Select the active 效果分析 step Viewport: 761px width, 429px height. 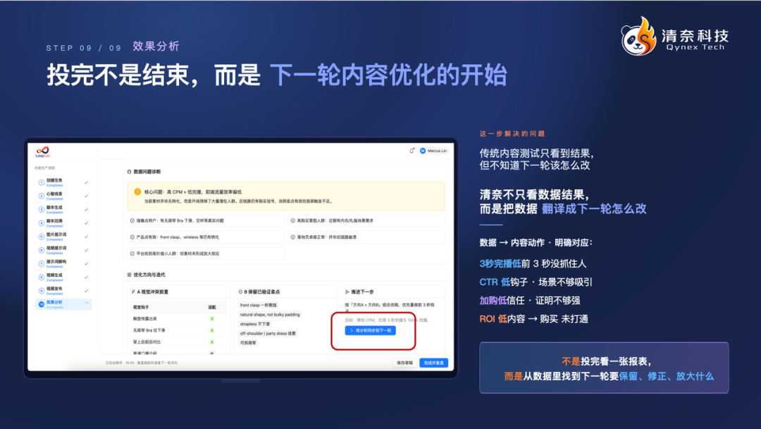pos(63,304)
